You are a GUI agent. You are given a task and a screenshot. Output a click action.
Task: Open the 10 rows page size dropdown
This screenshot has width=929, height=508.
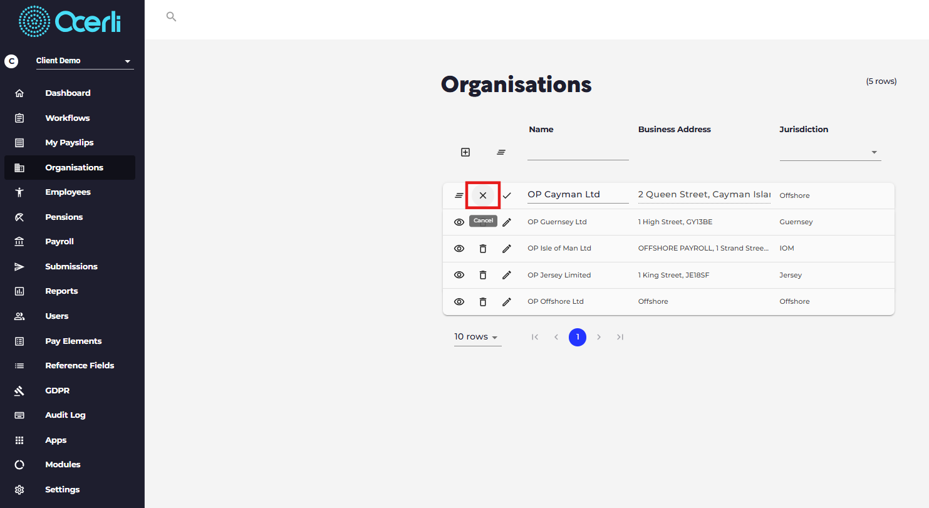point(477,337)
